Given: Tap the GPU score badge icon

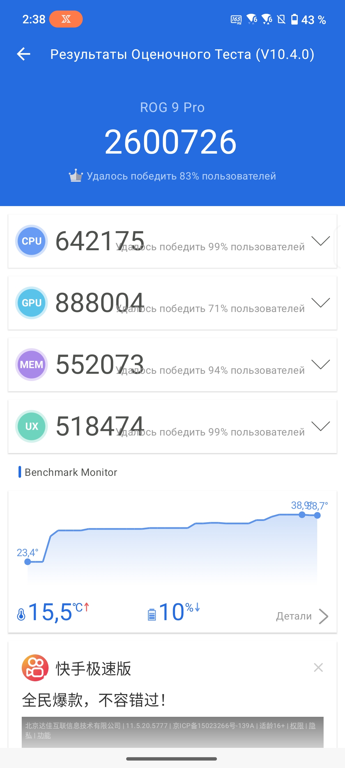Looking at the screenshot, I should (32, 303).
